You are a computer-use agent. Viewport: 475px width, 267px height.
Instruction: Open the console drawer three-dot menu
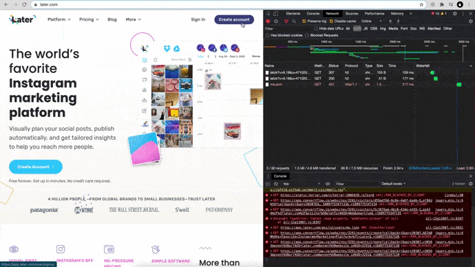coord(268,176)
